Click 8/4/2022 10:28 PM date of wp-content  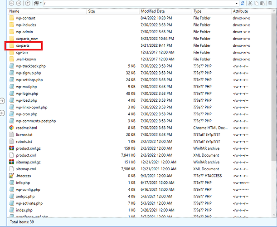156,18
